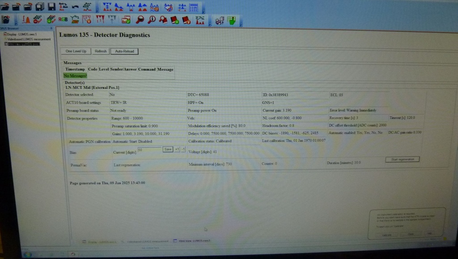Click the green No Messages! cell

tap(75, 76)
